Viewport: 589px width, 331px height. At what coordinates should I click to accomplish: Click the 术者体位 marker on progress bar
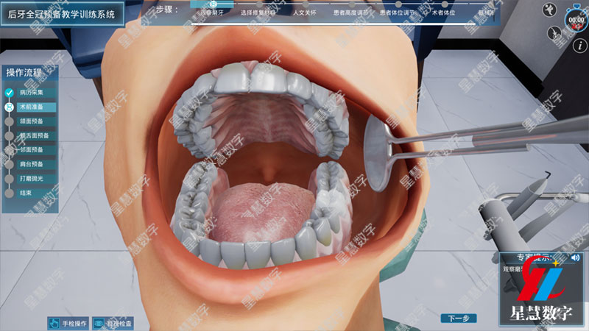coord(443,4)
